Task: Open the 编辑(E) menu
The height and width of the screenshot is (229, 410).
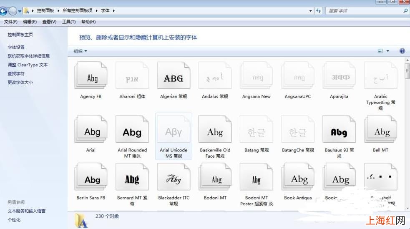Action: [x=30, y=22]
